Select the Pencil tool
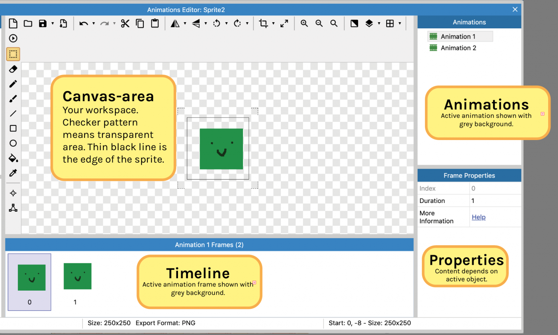The height and width of the screenshot is (335, 558). 13,84
